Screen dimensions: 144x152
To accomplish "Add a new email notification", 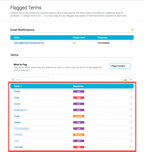I will point(132,30).
